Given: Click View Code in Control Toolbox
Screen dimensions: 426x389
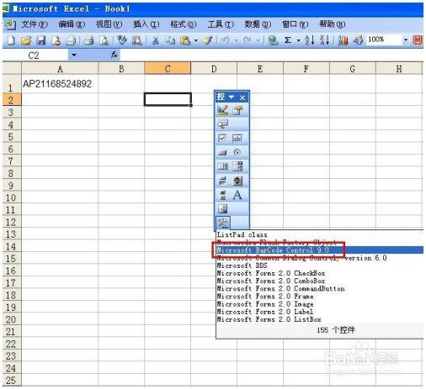Looking at the screenshot, I should click(x=222, y=124).
